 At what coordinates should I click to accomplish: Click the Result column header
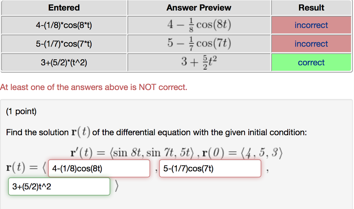point(311,8)
